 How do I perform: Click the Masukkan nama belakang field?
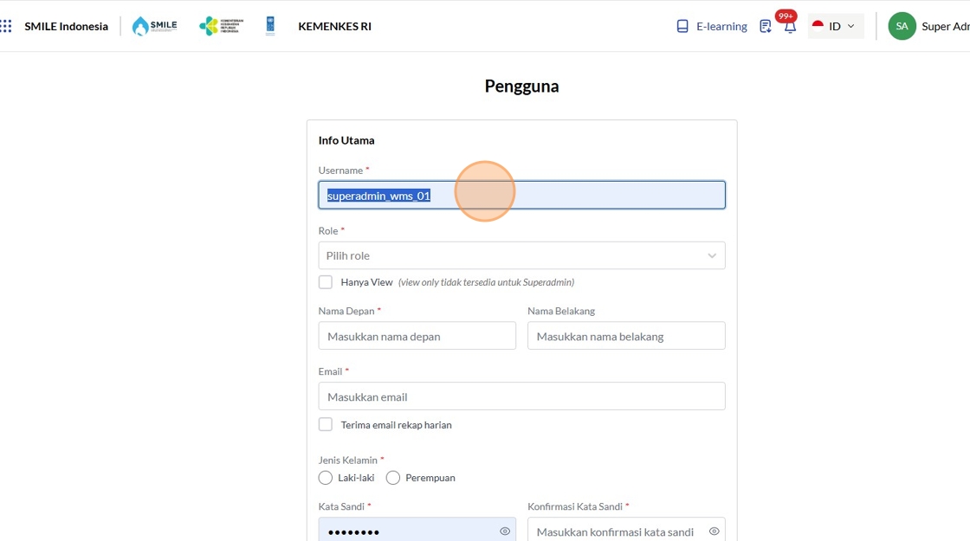click(x=625, y=336)
